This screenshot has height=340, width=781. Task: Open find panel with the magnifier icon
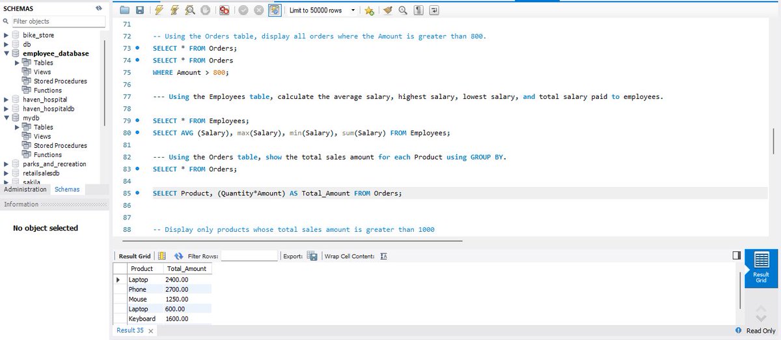404,10
